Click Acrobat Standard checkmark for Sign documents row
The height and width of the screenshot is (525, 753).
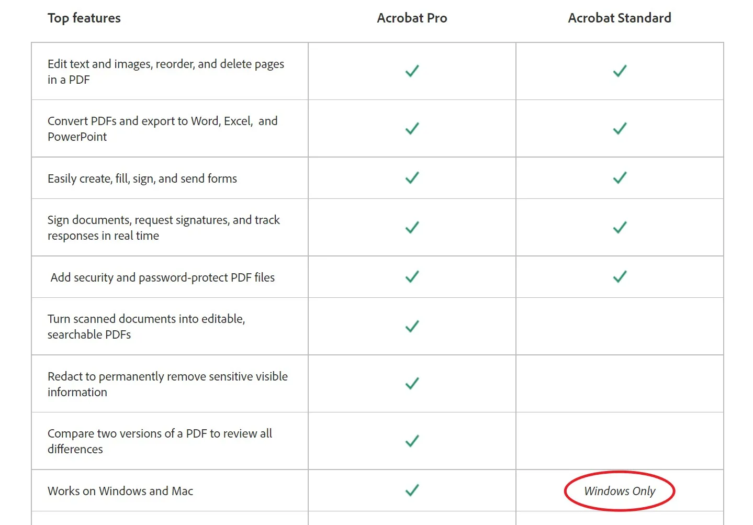[x=620, y=227]
